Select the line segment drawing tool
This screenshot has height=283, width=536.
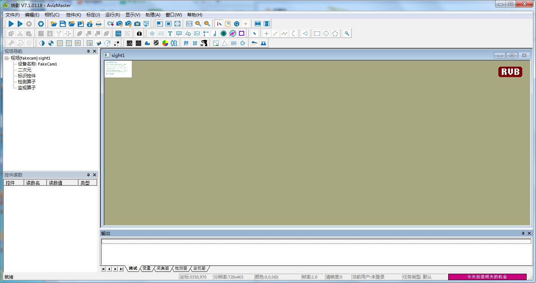pyautogui.click(x=275, y=34)
